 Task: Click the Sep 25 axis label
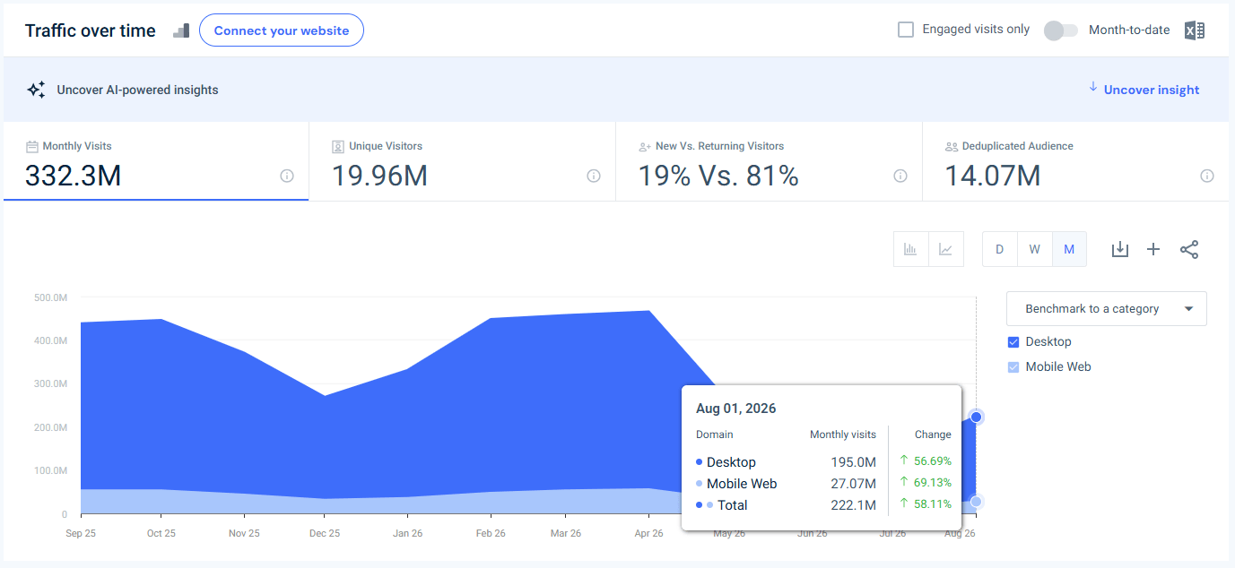[81, 533]
